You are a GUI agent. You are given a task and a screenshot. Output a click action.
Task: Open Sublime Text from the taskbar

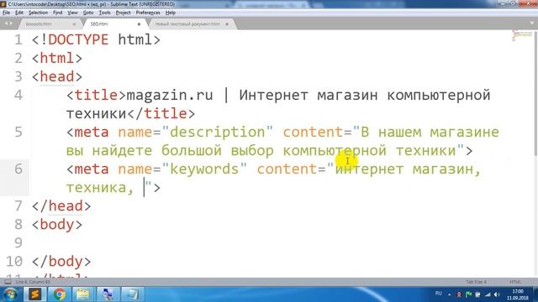coord(34,294)
